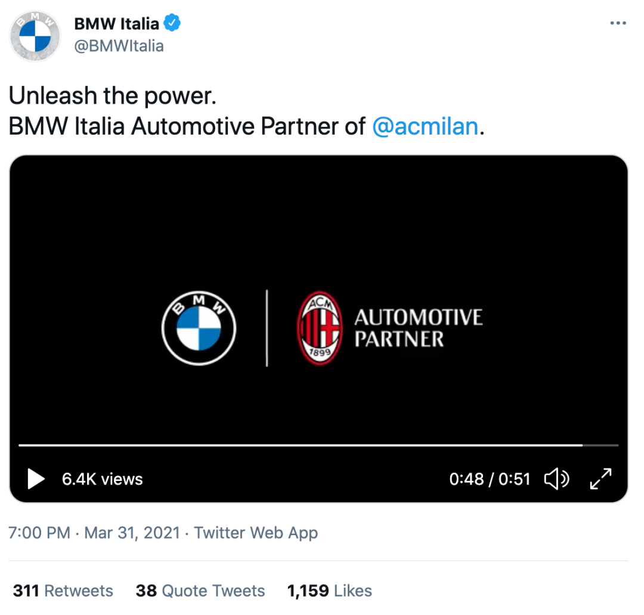Click the AC Milan crest in video

tap(320, 328)
